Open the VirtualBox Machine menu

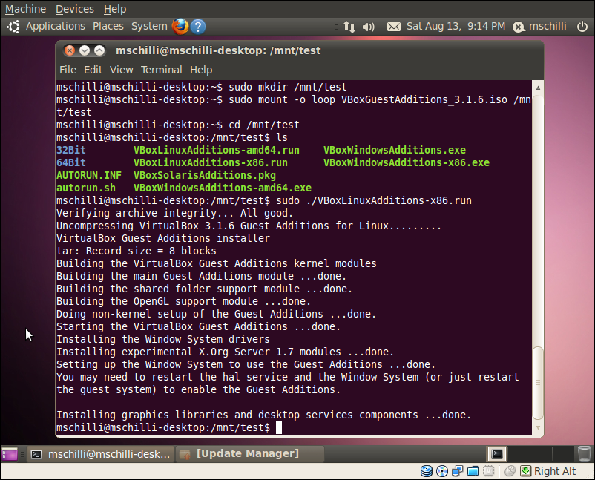(25, 9)
